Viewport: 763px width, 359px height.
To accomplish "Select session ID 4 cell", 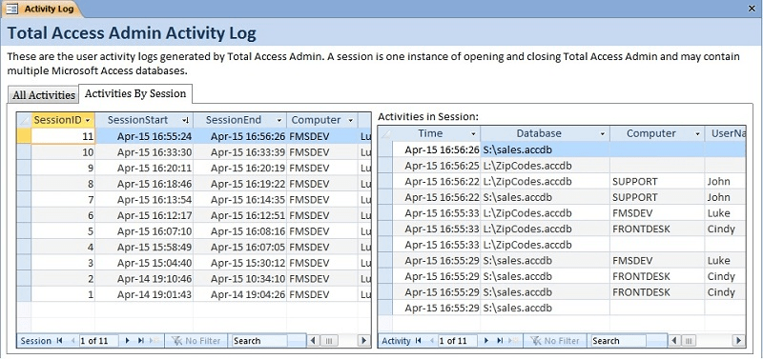I will coord(63,248).
